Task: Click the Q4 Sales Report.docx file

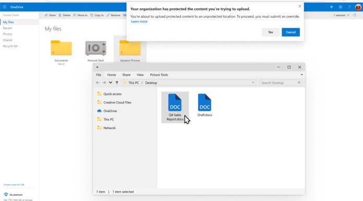Action: click(175, 107)
